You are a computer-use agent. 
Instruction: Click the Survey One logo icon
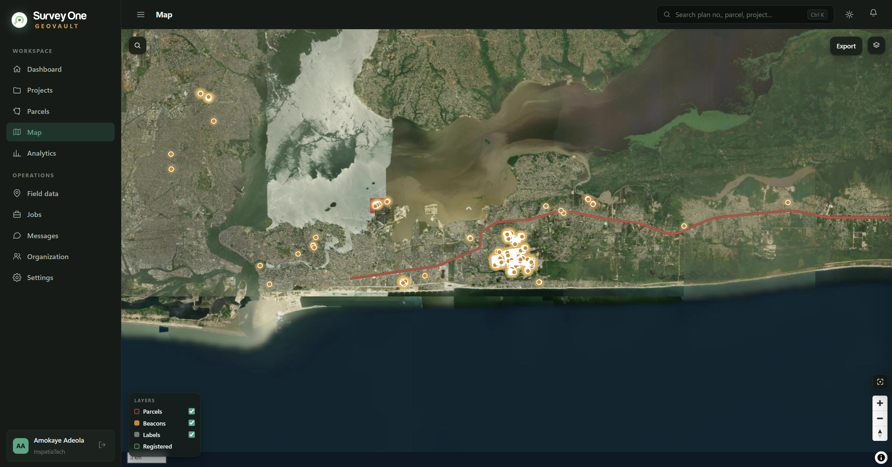click(19, 20)
